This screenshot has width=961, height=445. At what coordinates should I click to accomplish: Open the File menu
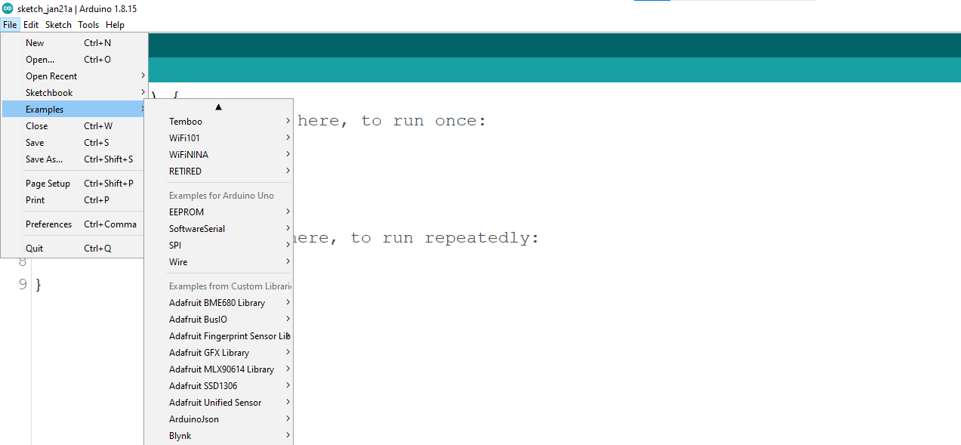[x=9, y=25]
